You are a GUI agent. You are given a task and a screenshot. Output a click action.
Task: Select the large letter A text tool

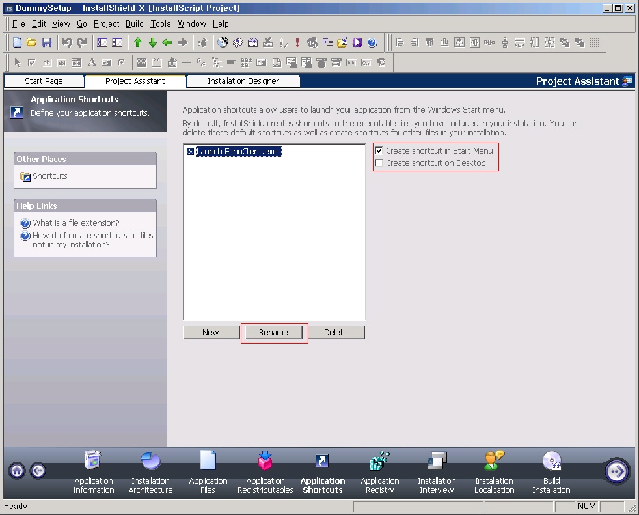pos(92,63)
